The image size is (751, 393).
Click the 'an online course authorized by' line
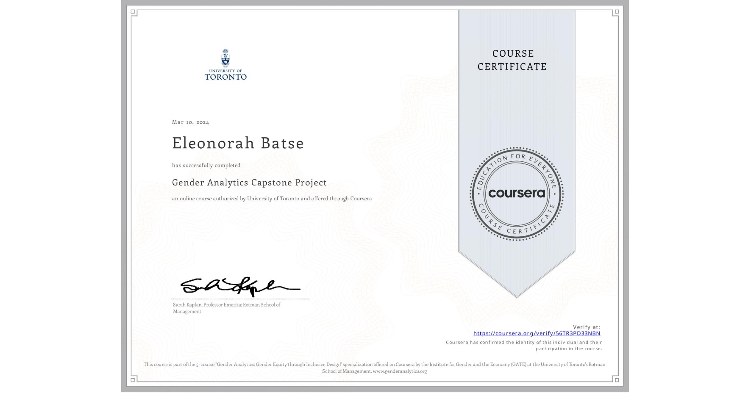click(272, 198)
